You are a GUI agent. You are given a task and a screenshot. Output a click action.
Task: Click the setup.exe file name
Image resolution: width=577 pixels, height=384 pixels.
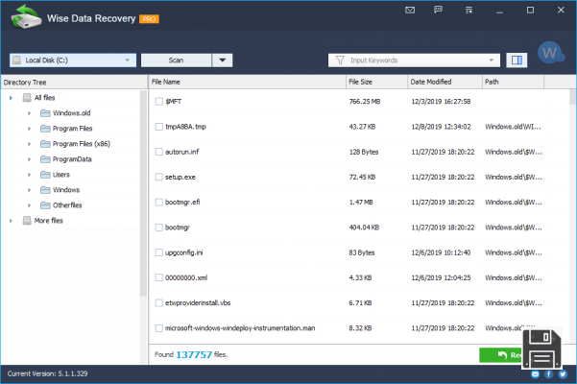(180, 177)
